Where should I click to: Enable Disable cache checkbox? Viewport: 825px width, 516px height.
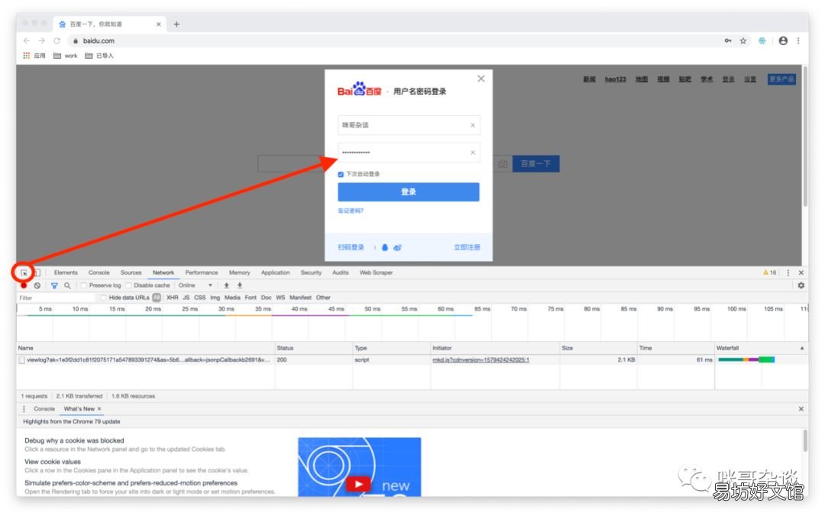pyautogui.click(x=128, y=285)
